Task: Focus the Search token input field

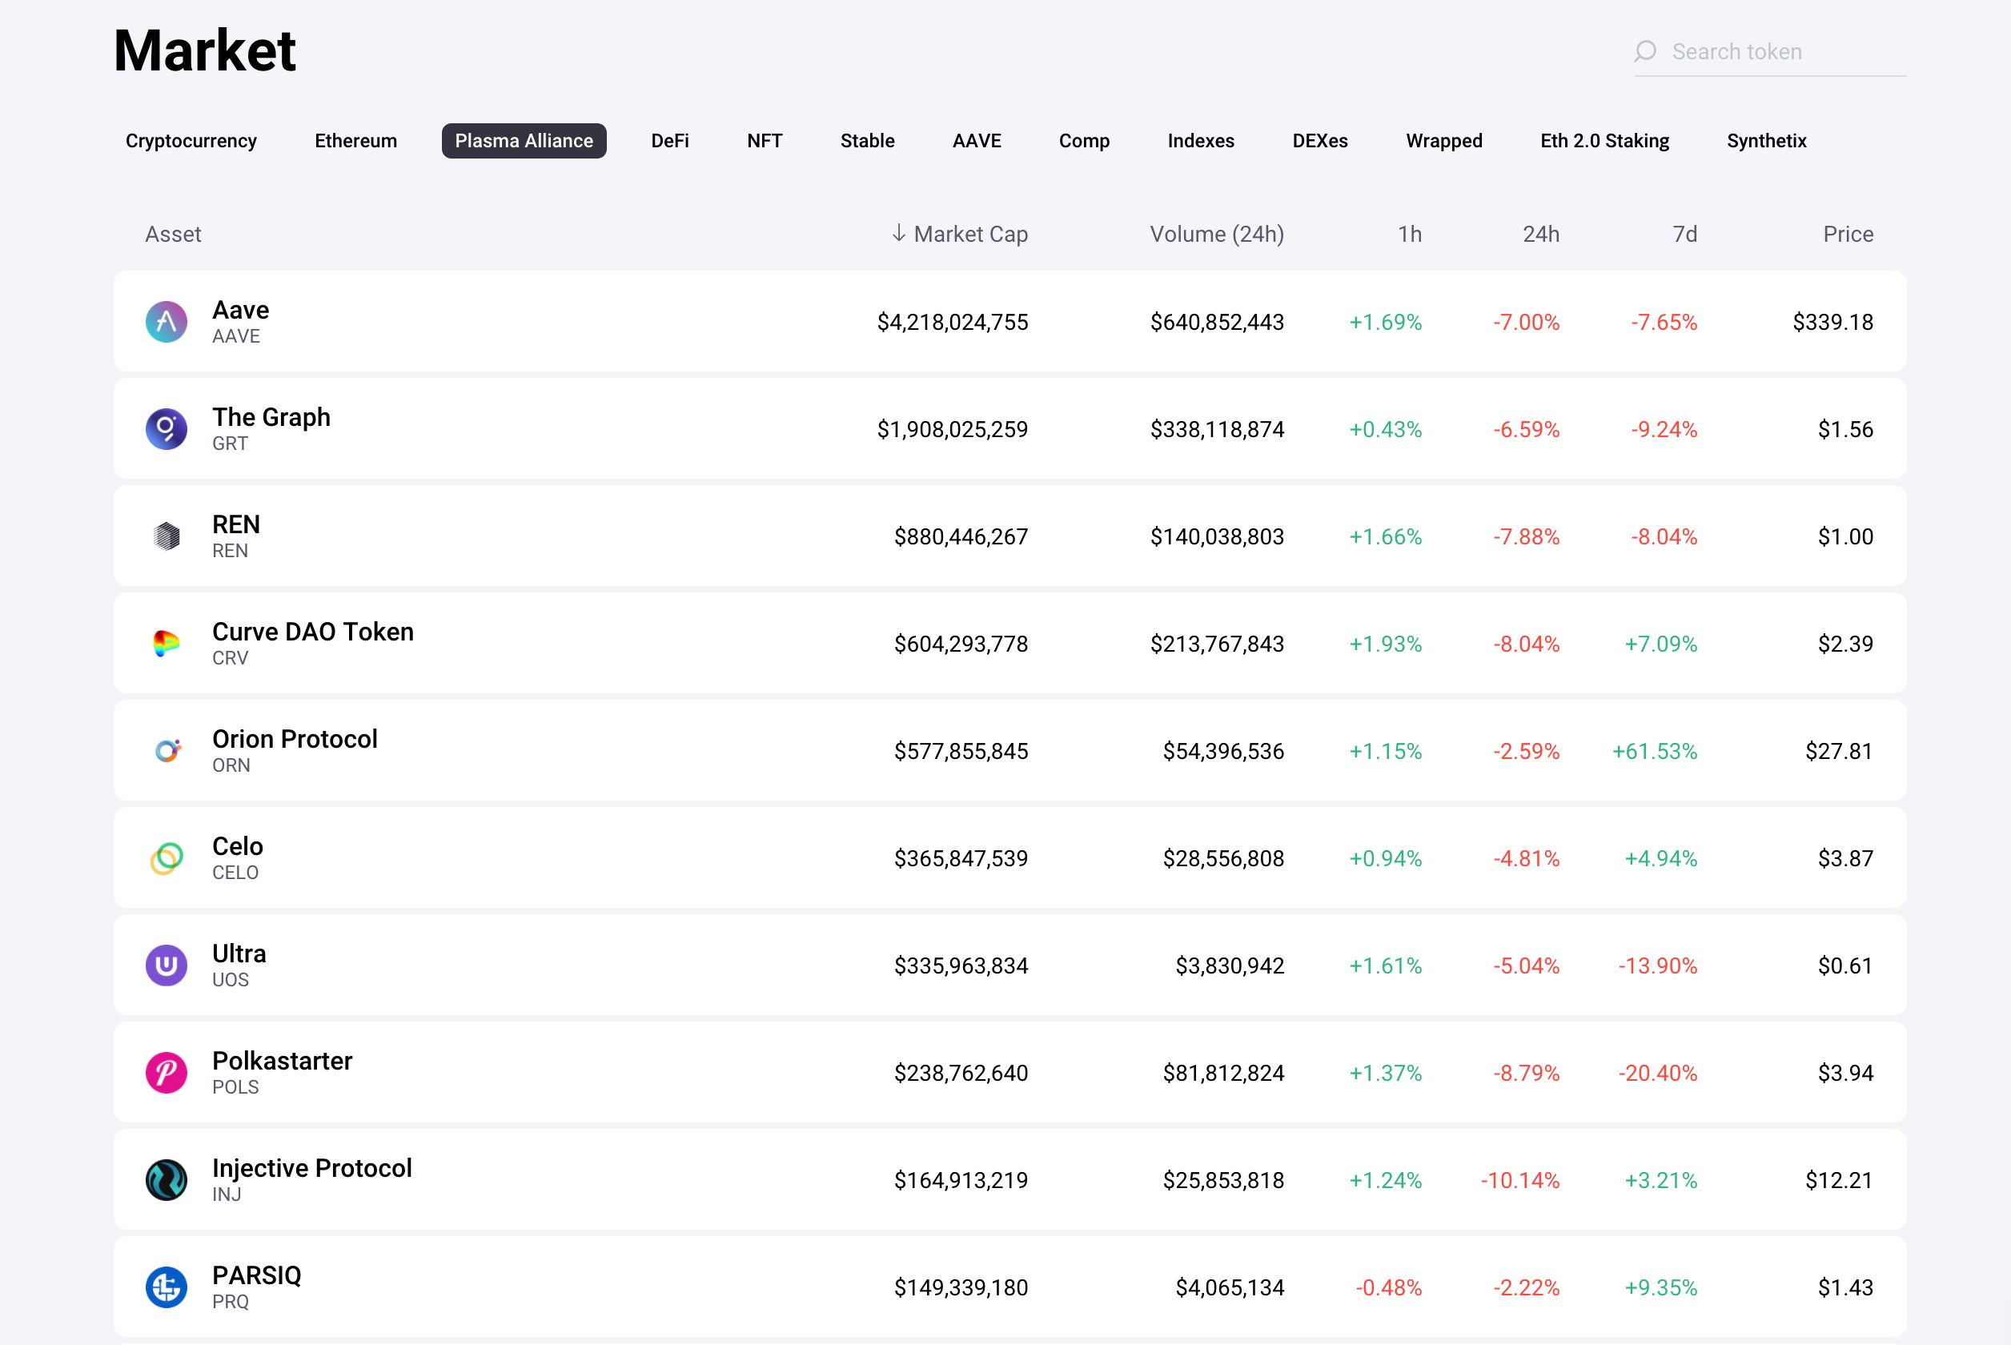Action: click(1784, 51)
